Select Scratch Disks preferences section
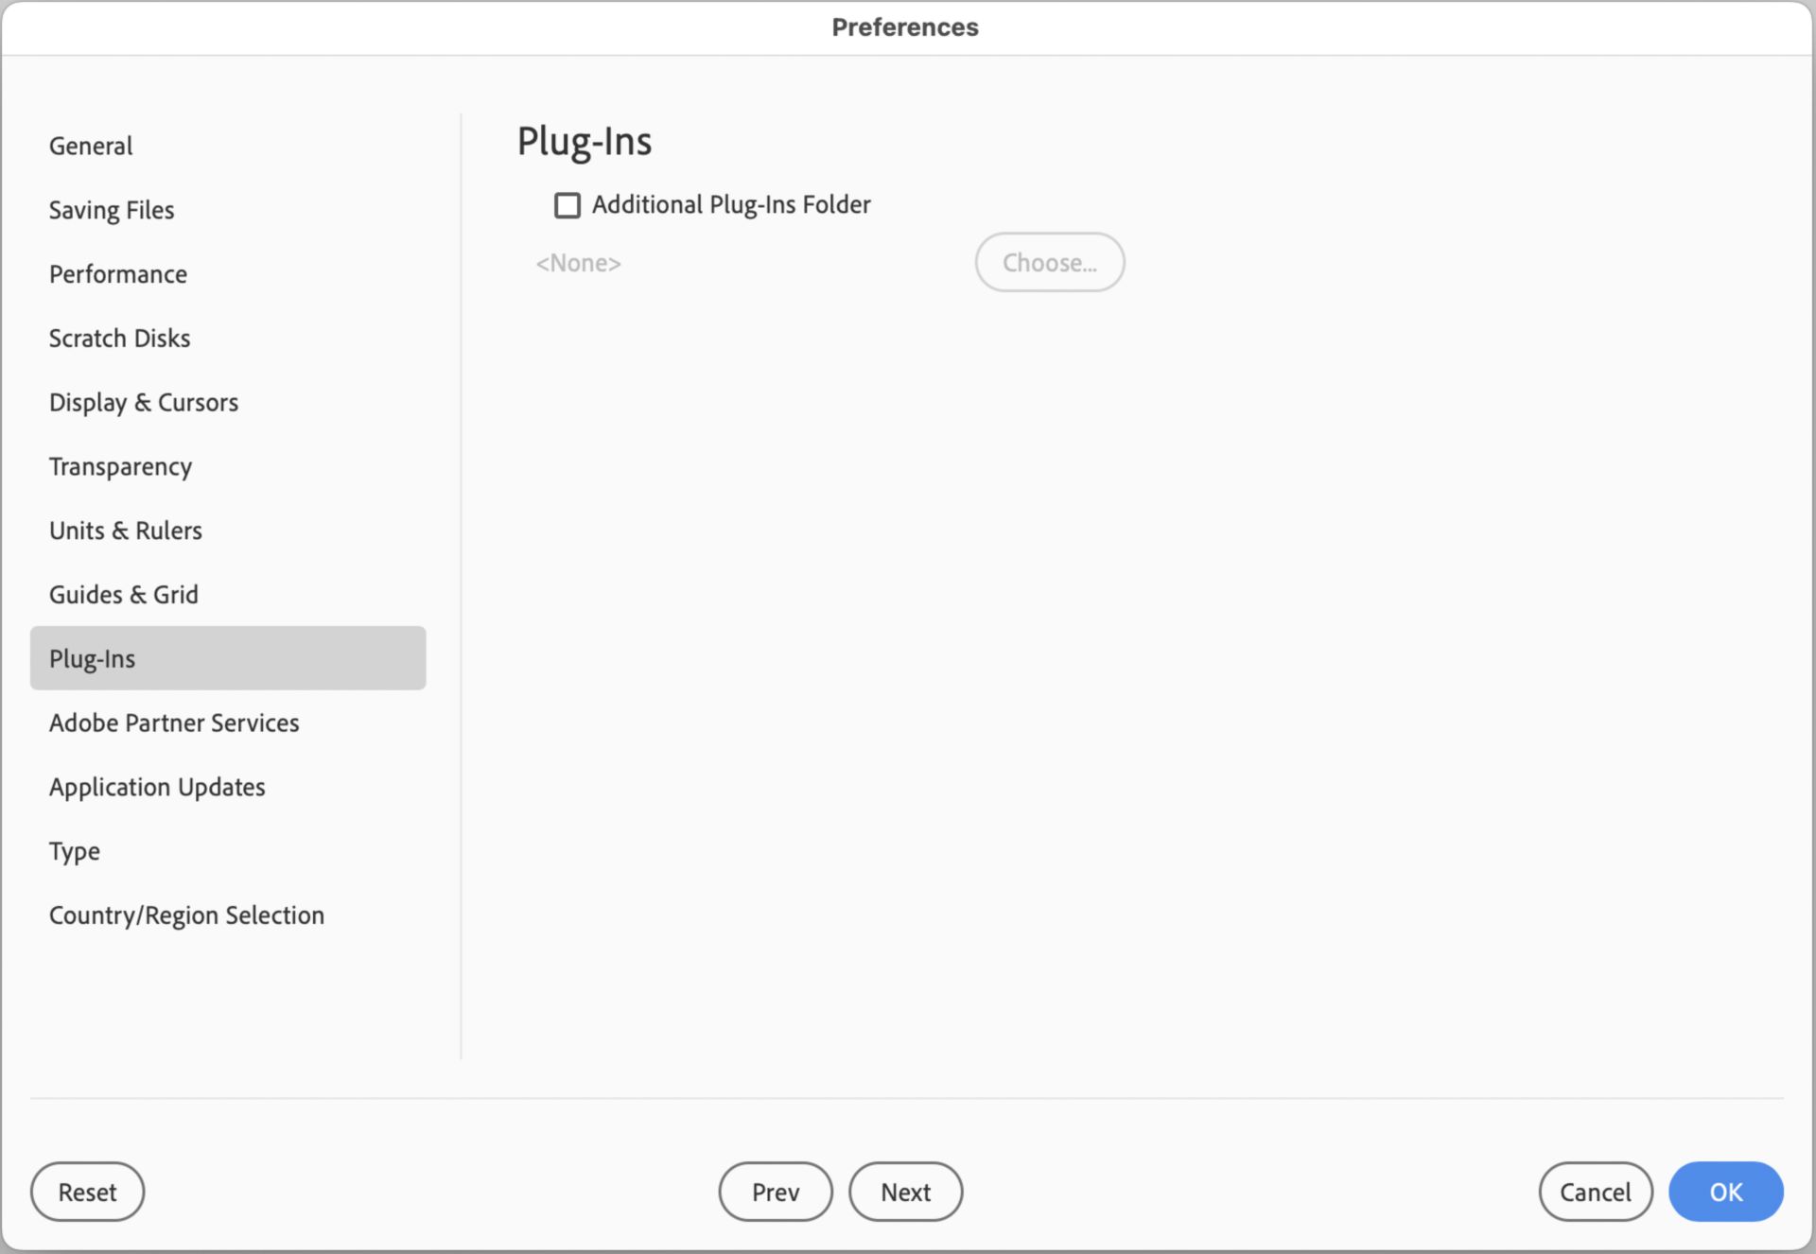Image resolution: width=1816 pixels, height=1254 pixels. pyautogui.click(x=118, y=337)
